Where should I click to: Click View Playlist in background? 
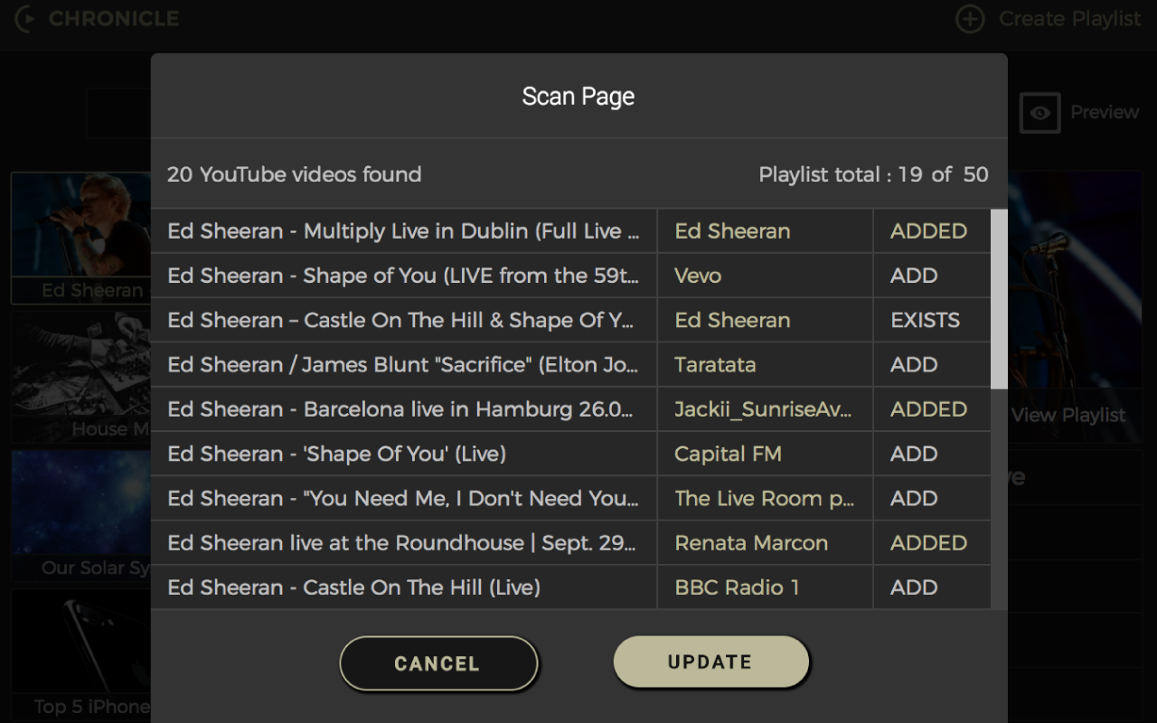click(x=1068, y=416)
